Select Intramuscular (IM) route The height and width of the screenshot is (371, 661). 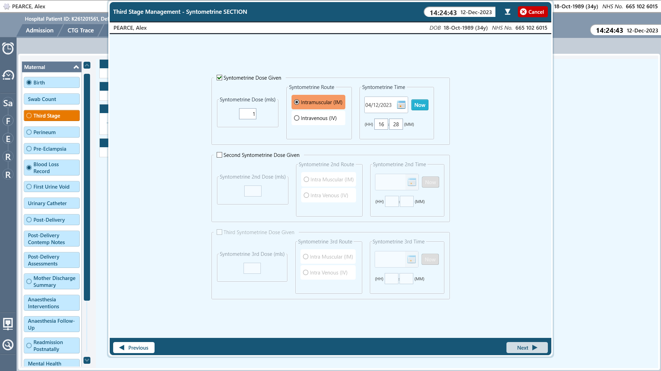318,102
